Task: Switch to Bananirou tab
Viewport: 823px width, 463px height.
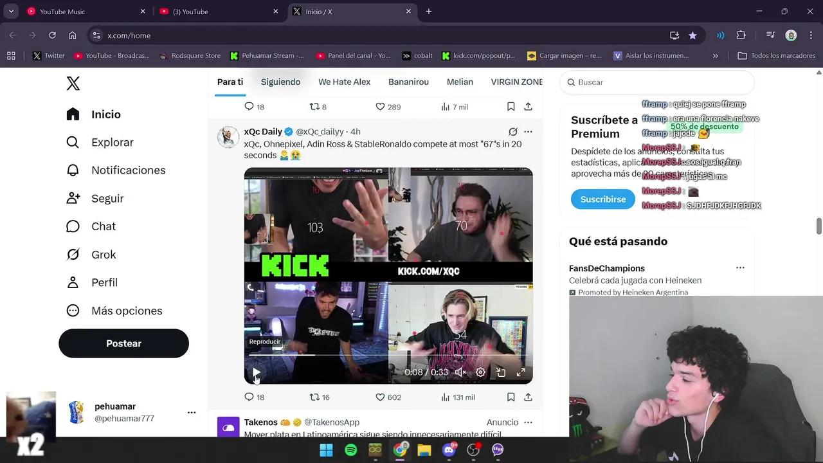Action: click(x=408, y=82)
